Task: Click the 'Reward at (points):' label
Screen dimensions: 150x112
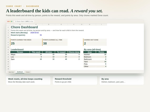Action: pyautogui.click(x=18, y=35)
